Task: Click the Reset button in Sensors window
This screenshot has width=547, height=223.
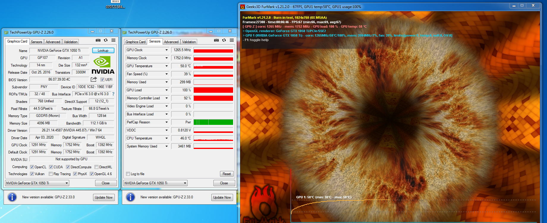Action: (x=227, y=174)
